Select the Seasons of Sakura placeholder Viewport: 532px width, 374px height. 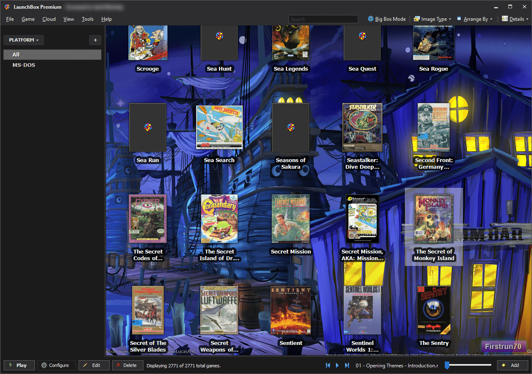[291, 127]
